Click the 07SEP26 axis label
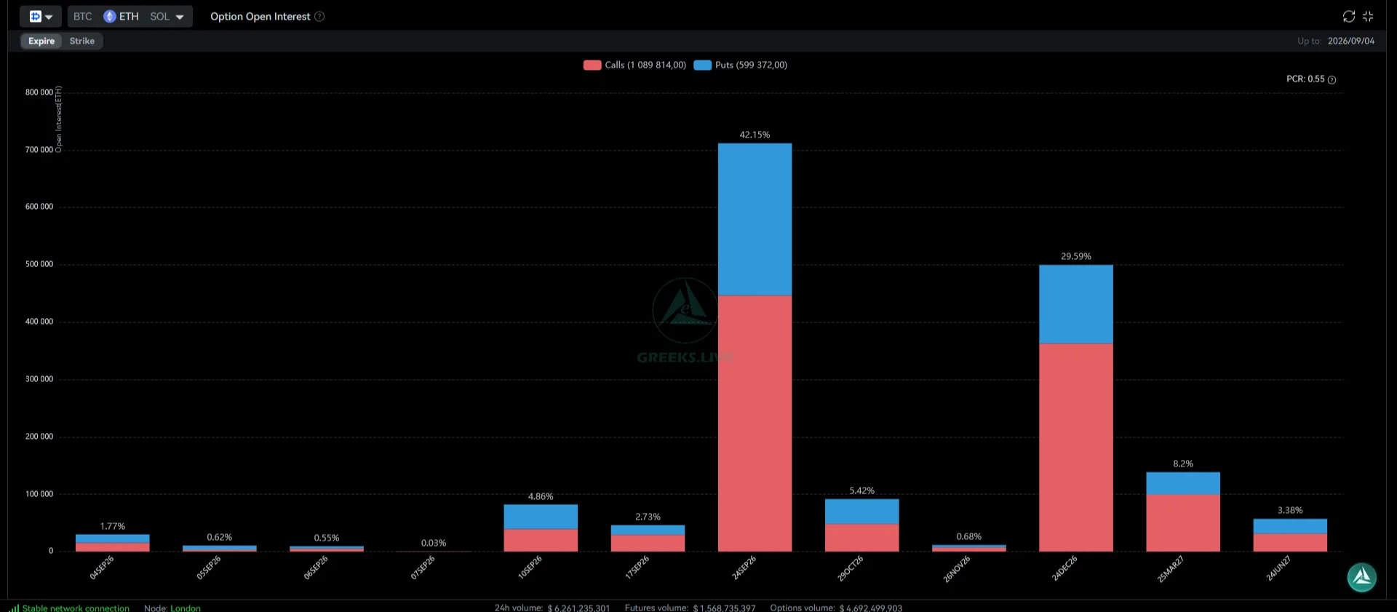Viewport: 1397px width, 612px height. click(423, 568)
